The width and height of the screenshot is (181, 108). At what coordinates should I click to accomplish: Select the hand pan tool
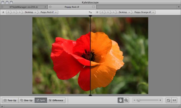pos(120,100)
